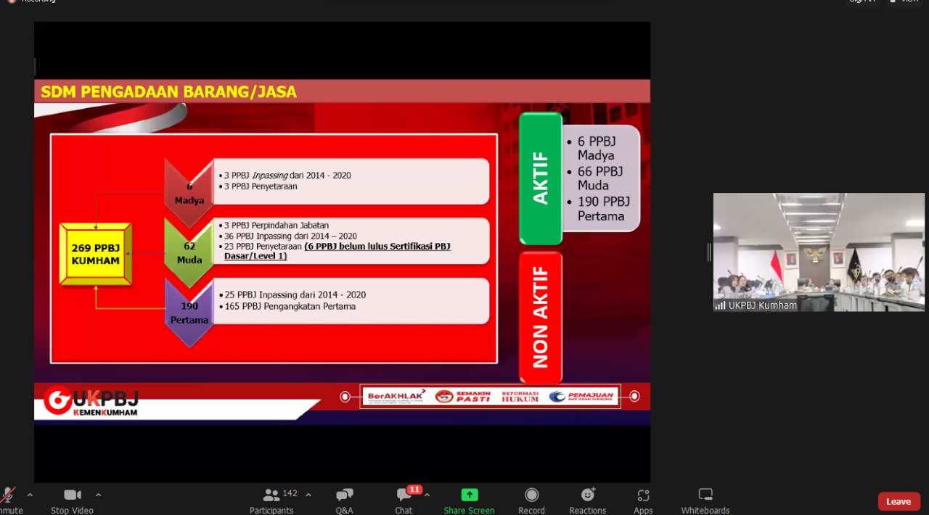Click the red Leave button
This screenshot has height=515, width=929.
click(899, 501)
